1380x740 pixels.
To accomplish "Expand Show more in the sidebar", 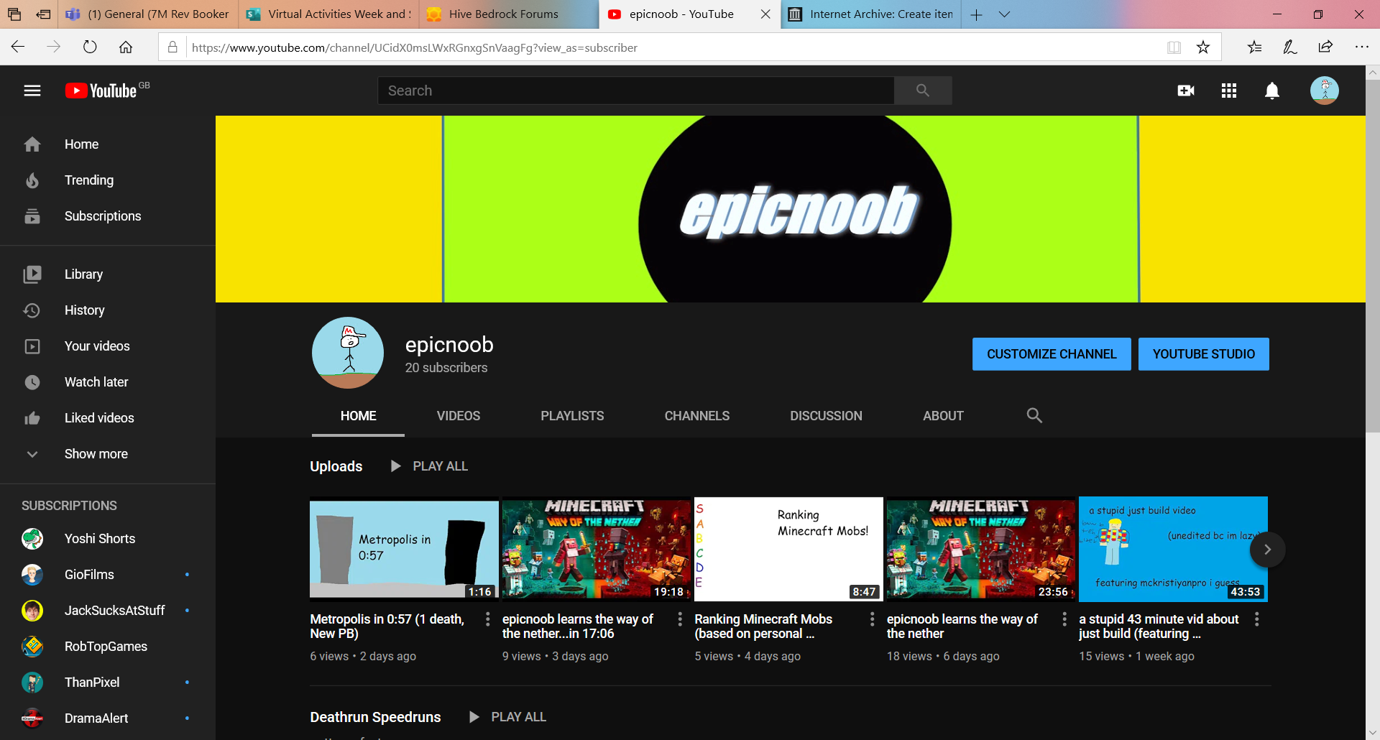I will coord(108,454).
